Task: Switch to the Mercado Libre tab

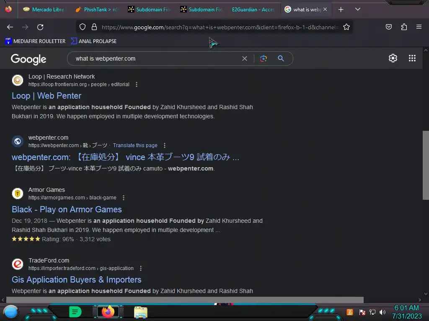Action: click(44, 10)
